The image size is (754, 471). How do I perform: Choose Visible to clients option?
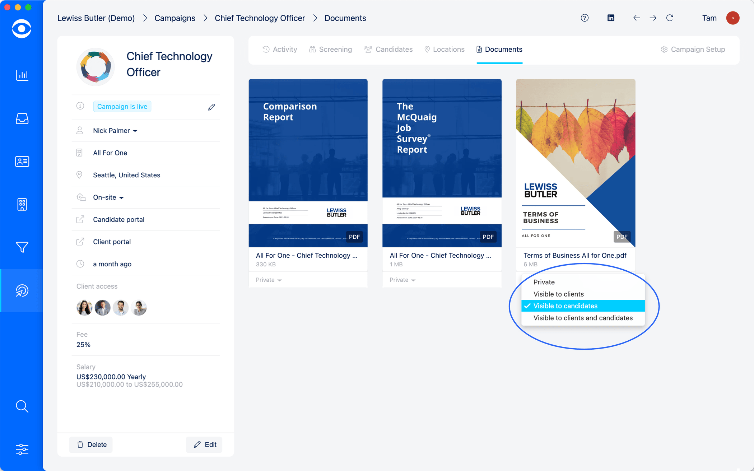(558, 294)
